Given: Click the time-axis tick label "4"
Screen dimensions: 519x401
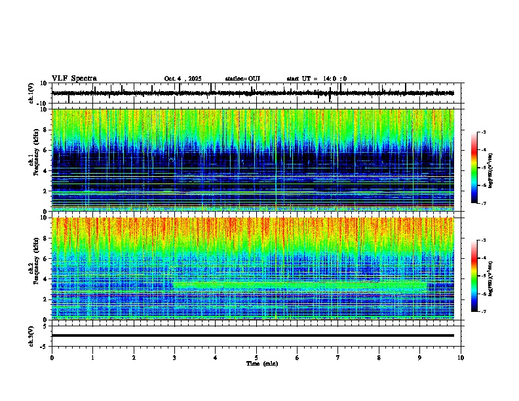Looking at the screenshot, I should coord(216,358).
